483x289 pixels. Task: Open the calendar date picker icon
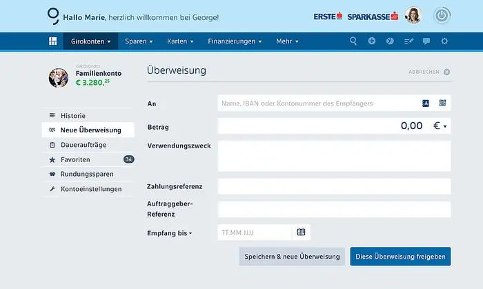301,232
